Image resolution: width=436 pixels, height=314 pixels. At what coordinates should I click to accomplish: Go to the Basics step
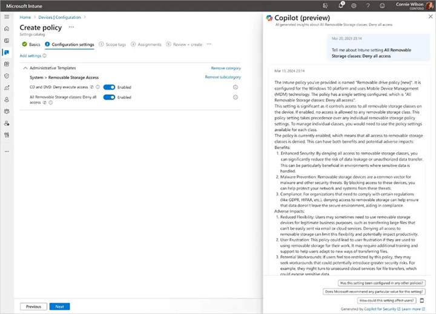(31, 44)
